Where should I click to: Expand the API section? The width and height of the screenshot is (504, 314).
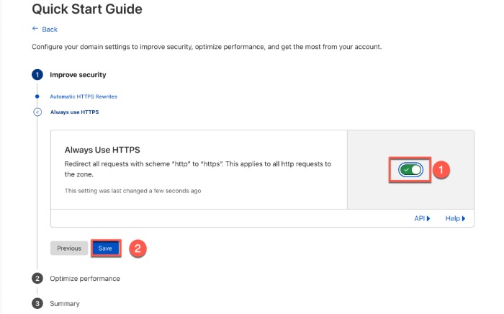422,218
